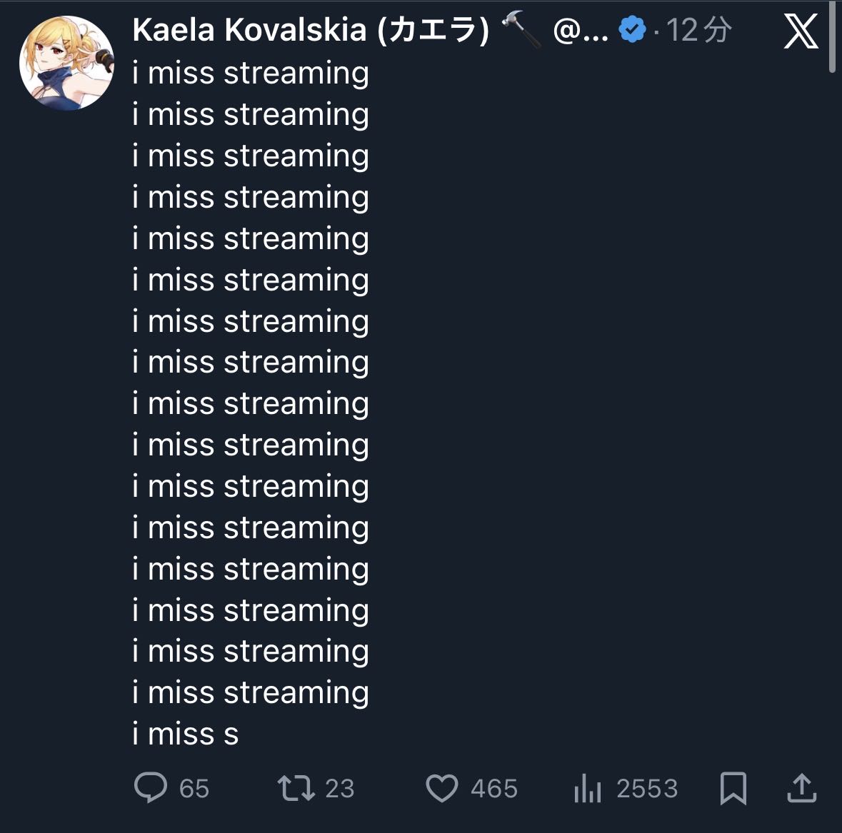Click the reply count 65
Image resolution: width=842 pixels, height=833 pixels.
(x=194, y=789)
